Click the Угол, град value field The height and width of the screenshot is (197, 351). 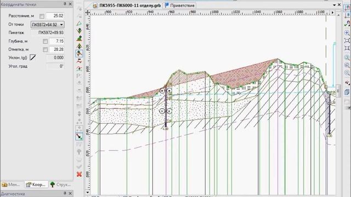55,66
